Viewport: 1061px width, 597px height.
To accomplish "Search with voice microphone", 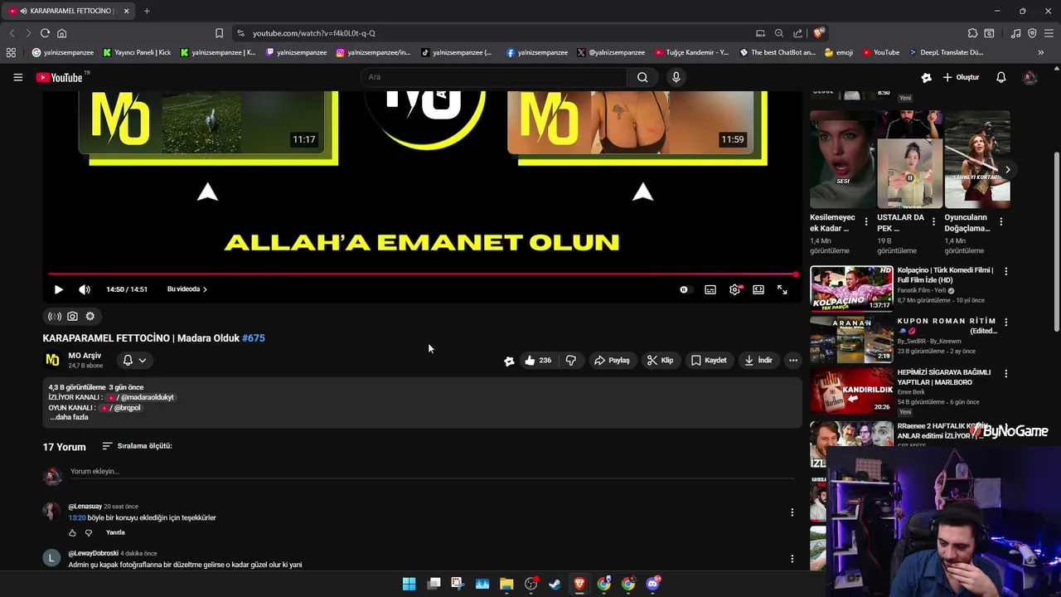I will 676,77.
